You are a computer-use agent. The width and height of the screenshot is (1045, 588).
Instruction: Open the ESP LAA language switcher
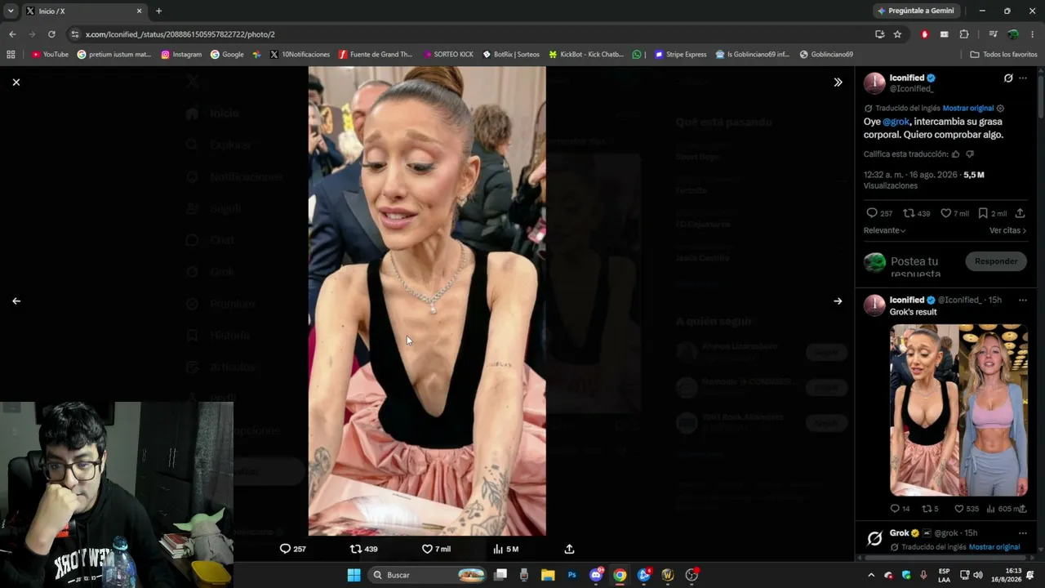944,575
